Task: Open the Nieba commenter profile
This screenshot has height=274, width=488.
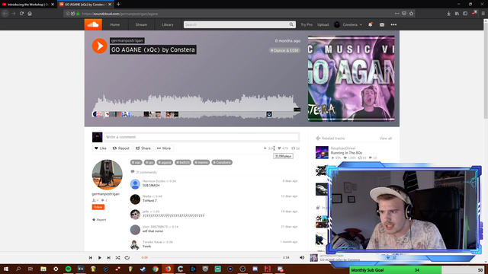Action: point(146,196)
